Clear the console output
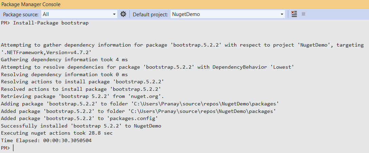The width and height of the screenshot is (369, 153). pyautogui.click(x=294, y=14)
